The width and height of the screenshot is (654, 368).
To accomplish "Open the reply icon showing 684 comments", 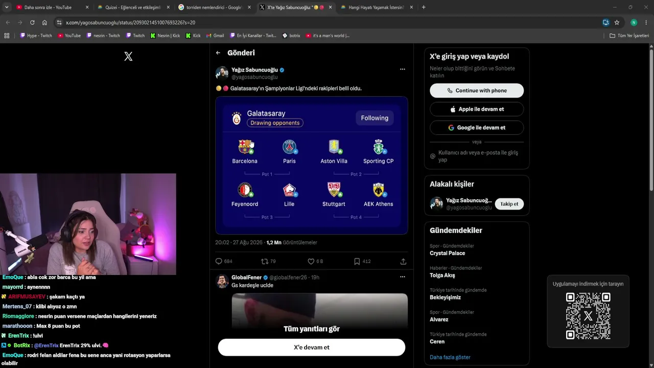I will [219, 261].
